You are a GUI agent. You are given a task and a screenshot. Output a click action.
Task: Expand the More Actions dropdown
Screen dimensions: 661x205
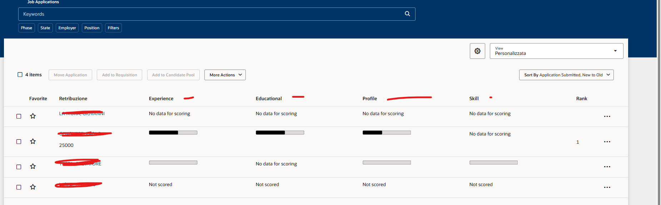point(225,75)
